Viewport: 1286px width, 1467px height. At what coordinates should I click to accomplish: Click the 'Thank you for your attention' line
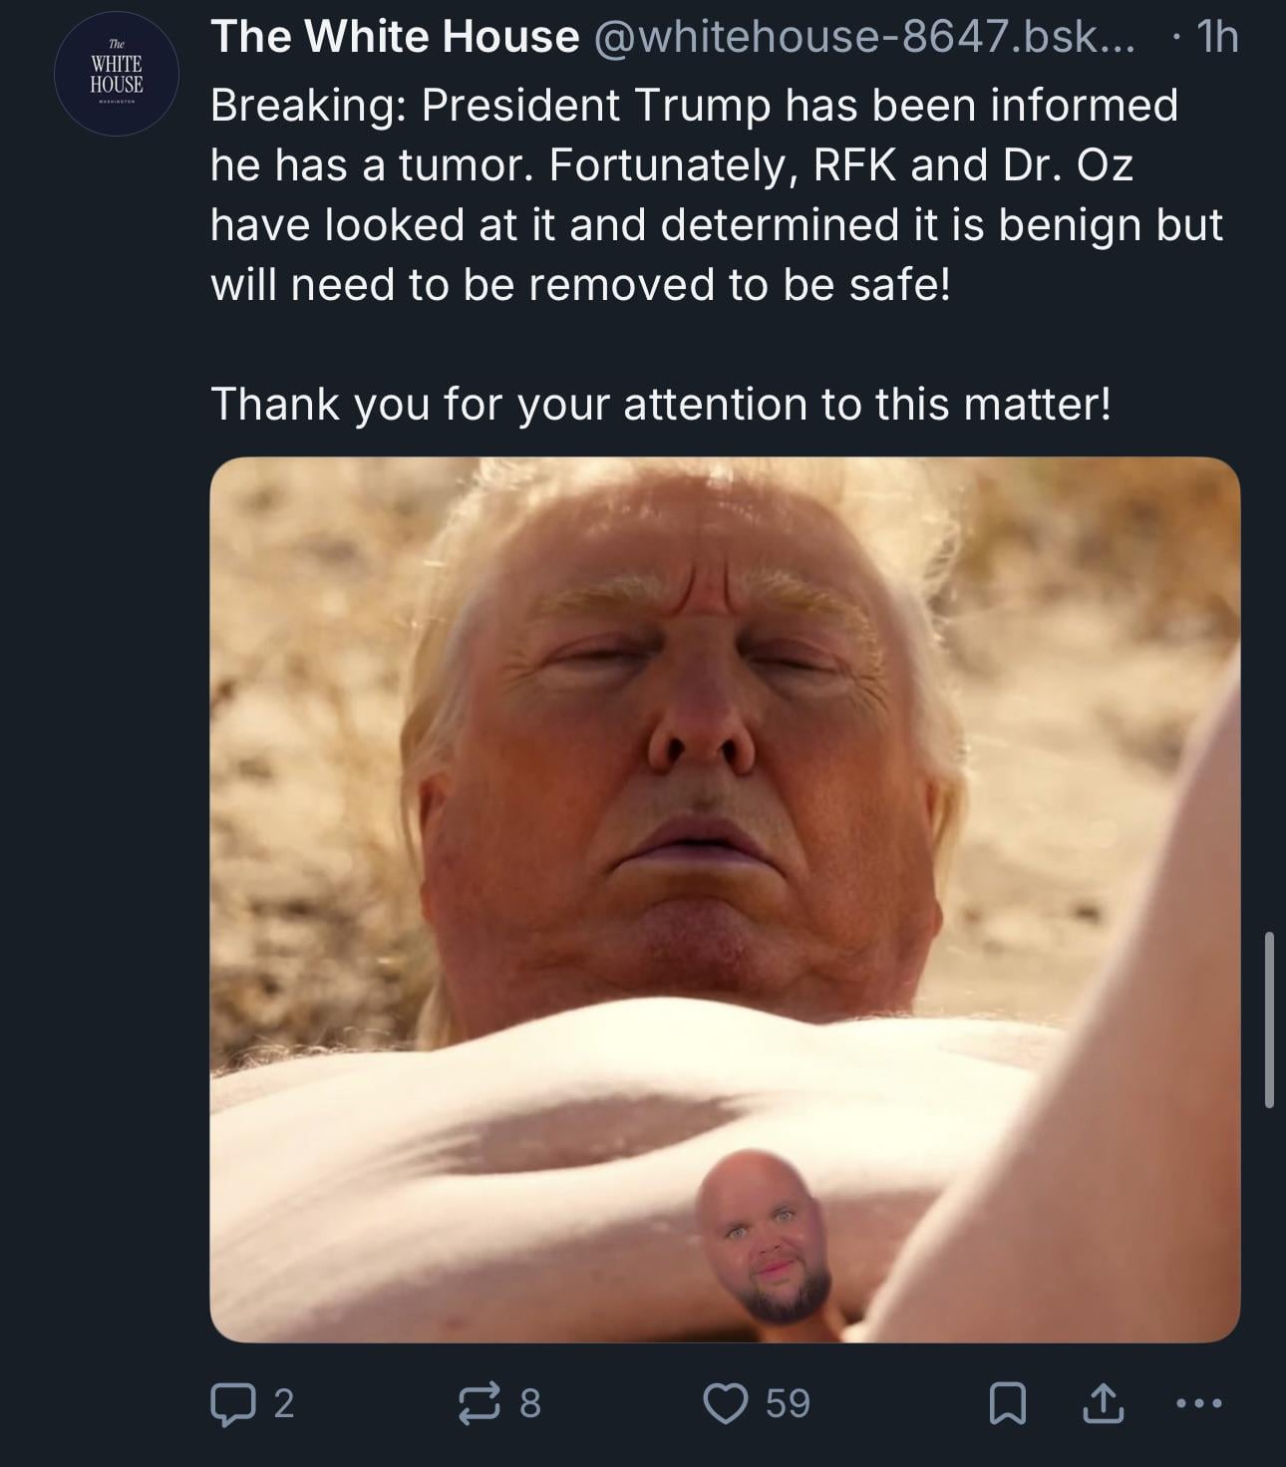pyautogui.click(x=660, y=405)
